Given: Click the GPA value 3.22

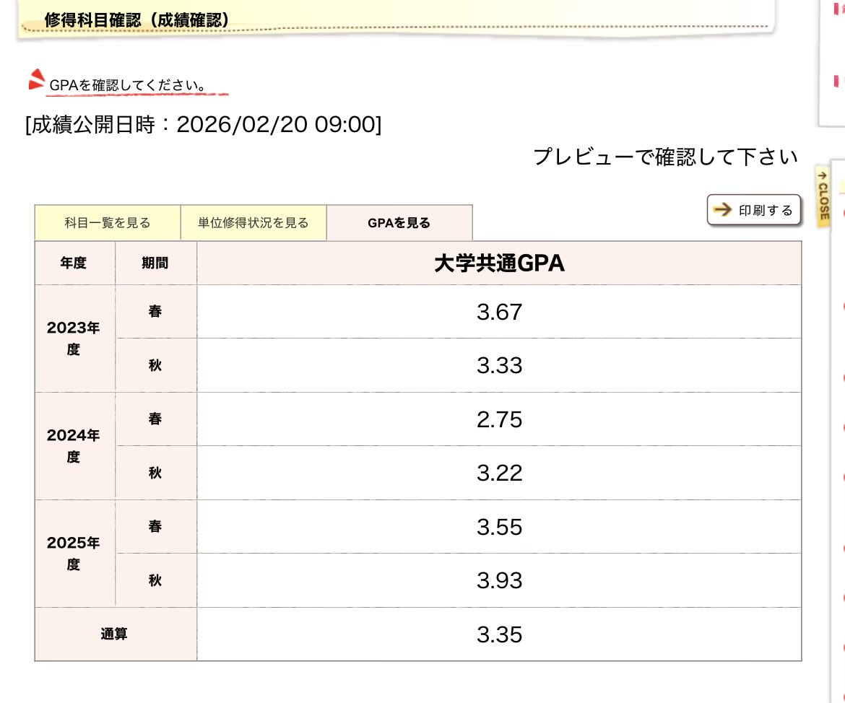Looking at the screenshot, I should point(499,473).
